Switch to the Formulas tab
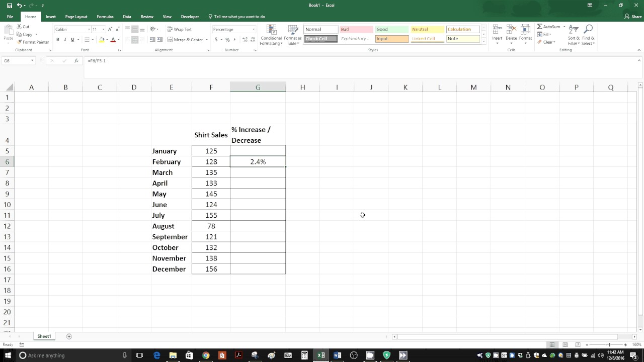 pos(105,17)
